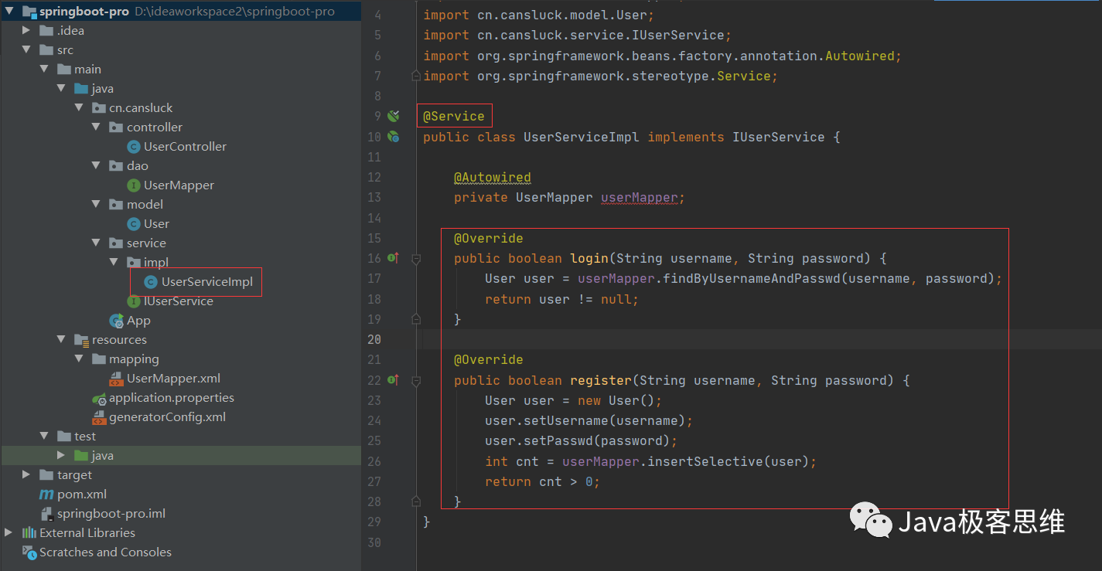The height and width of the screenshot is (571, 1102).
Task: Select springboot-pro.iml file
Action: pos(111,514)
